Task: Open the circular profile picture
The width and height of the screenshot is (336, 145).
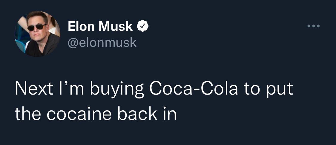Action: point(37,34)
